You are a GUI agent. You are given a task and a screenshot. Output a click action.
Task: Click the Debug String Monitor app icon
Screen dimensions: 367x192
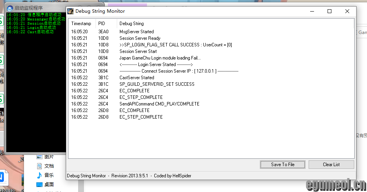[x=70, y=11]
